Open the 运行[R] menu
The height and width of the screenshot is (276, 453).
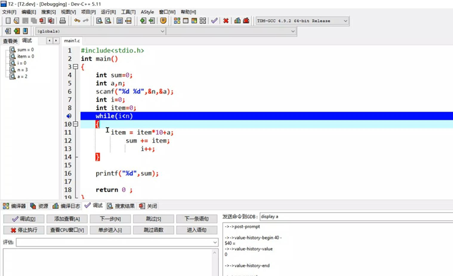coord(108,12)
